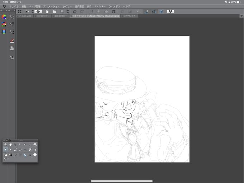Open the Sub Tool palette icon

tap(12, 17)
